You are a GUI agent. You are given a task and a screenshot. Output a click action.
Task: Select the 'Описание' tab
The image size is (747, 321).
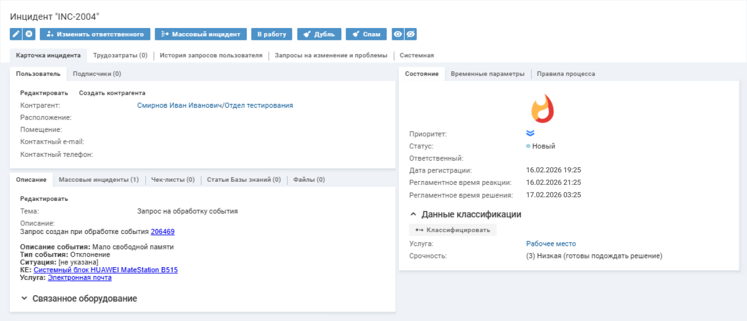tap(31, 180)
